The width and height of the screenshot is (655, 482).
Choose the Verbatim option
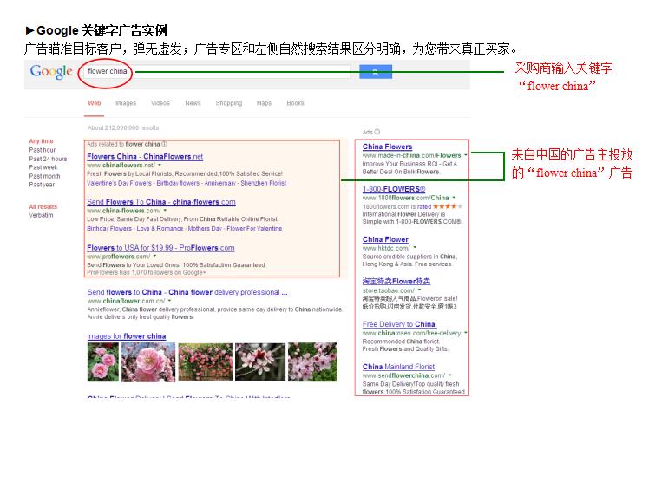click(x=41, y=215)
